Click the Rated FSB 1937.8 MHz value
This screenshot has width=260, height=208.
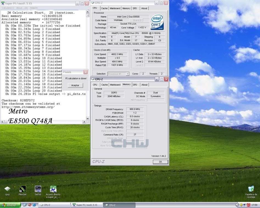117,65
